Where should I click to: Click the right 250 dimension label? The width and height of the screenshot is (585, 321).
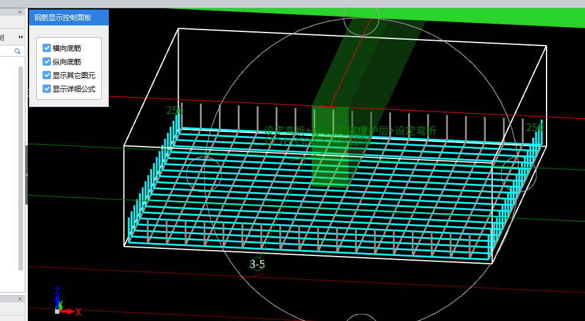534,128
